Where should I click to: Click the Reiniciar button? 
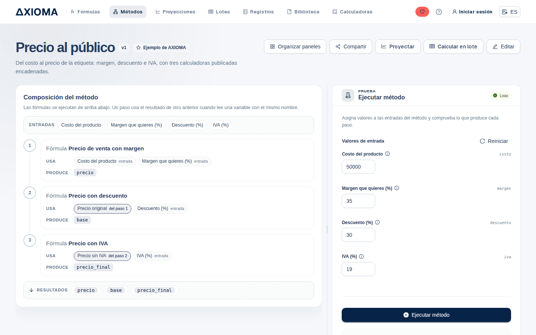494,141
